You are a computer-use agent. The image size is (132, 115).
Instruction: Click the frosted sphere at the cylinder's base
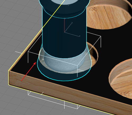64,62
